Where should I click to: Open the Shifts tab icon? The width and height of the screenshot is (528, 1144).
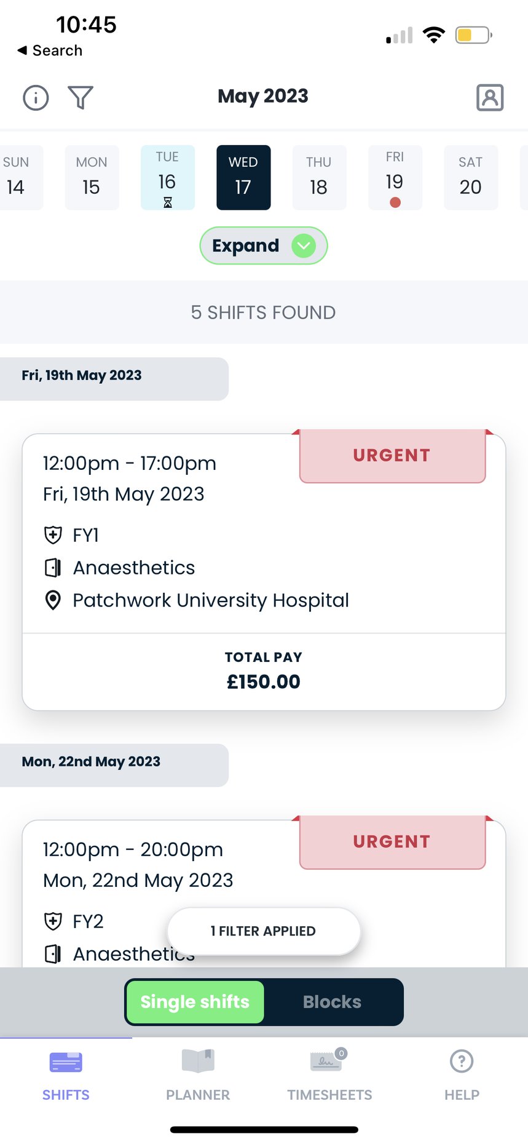66,1062
